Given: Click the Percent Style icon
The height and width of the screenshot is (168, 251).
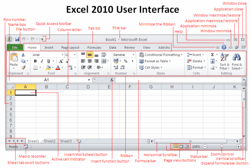Looking at the screenshot, I should click(x=126, y=61).
